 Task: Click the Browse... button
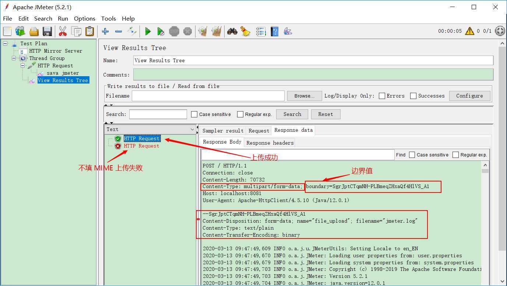click(x=304, y=96)
